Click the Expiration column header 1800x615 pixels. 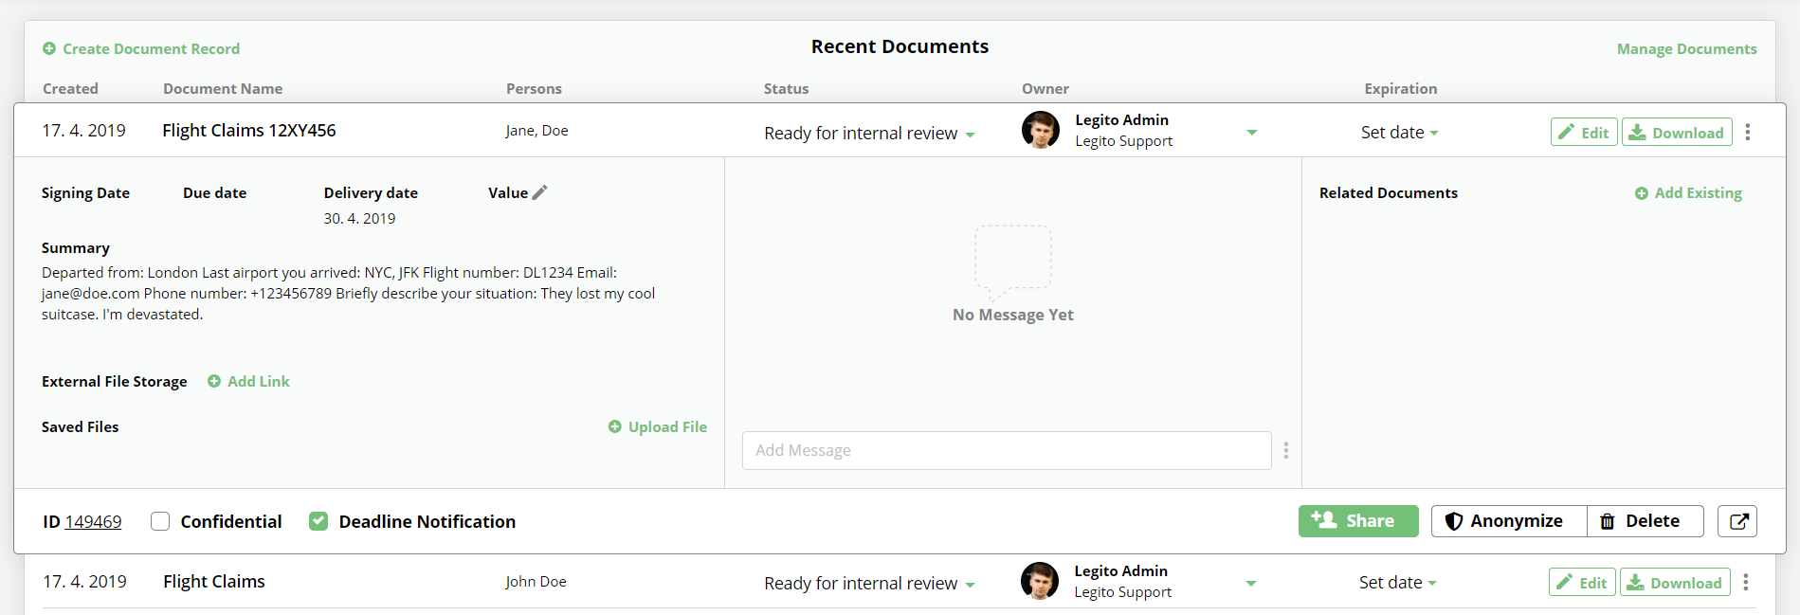coord(1400,88)
